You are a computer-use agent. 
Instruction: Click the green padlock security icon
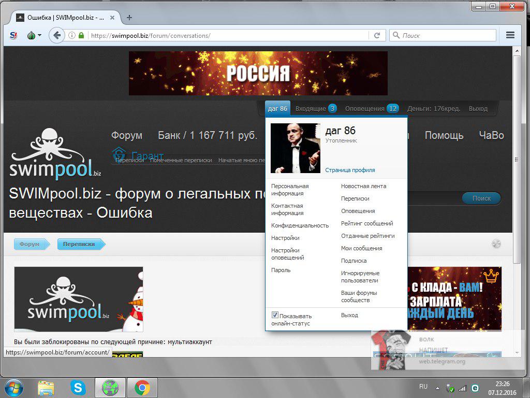pyautogui.click(x=81, y=35)
